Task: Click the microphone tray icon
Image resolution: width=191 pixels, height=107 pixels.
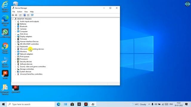Action: (x=153, y=104)
